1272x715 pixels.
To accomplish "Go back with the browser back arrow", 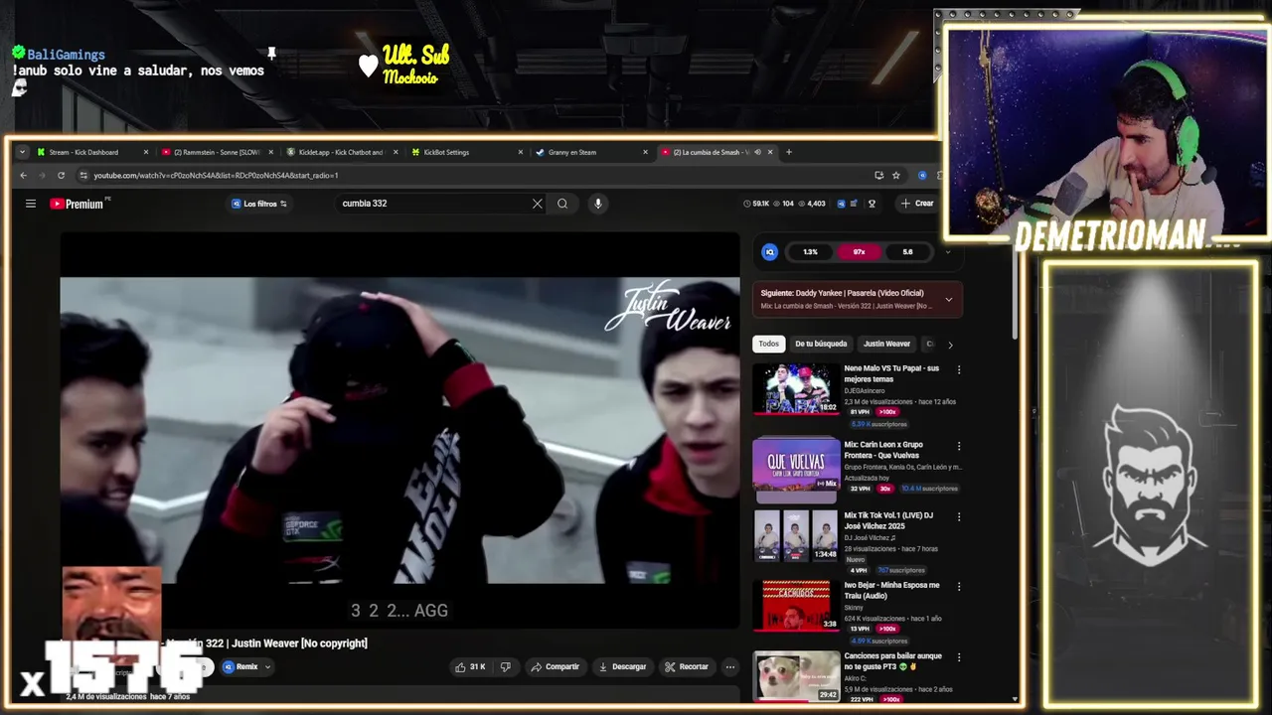I will (x=24, y=176).
